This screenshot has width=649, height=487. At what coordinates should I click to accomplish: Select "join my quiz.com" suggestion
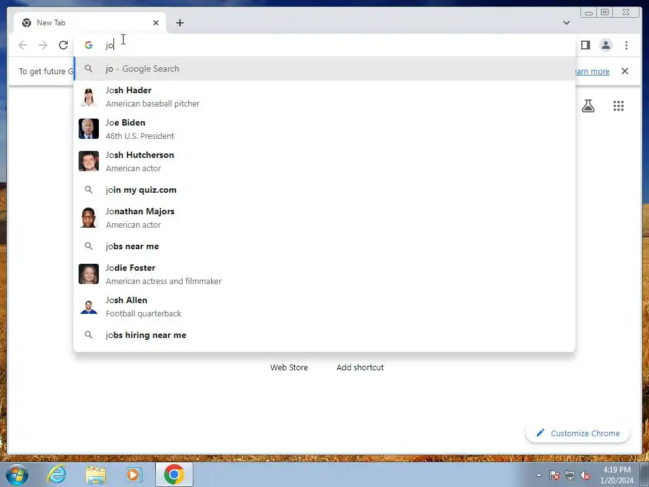tap(324, 190)
